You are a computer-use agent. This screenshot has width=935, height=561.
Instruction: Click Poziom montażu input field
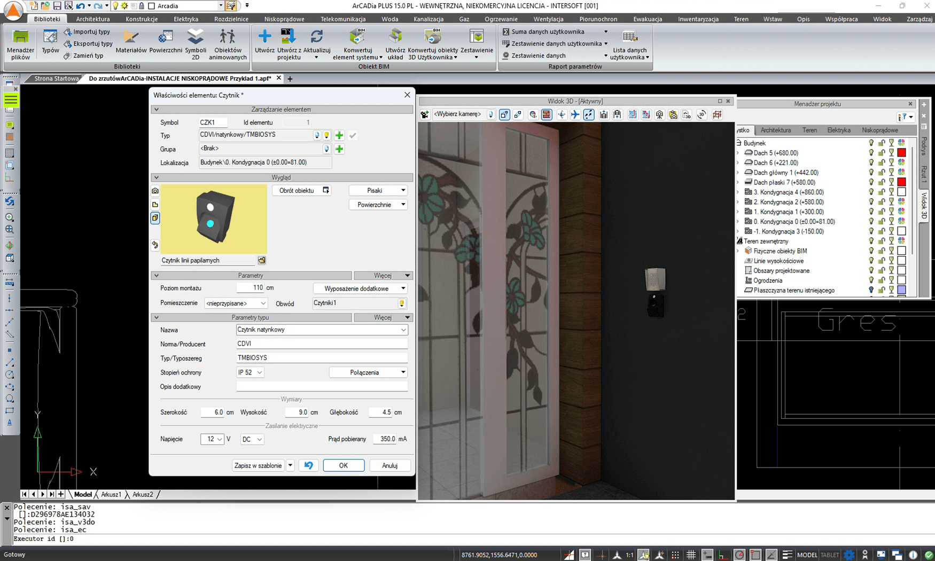(x=250, y=288)
